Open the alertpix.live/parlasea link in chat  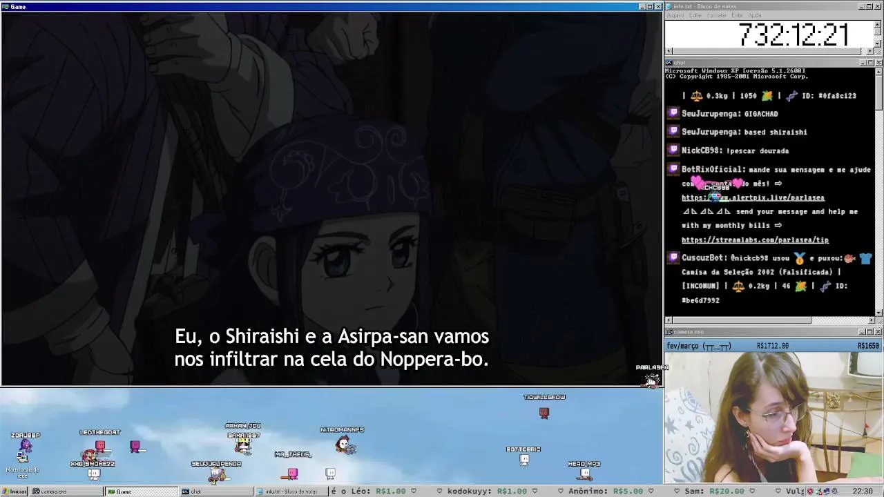coord(753,197)
